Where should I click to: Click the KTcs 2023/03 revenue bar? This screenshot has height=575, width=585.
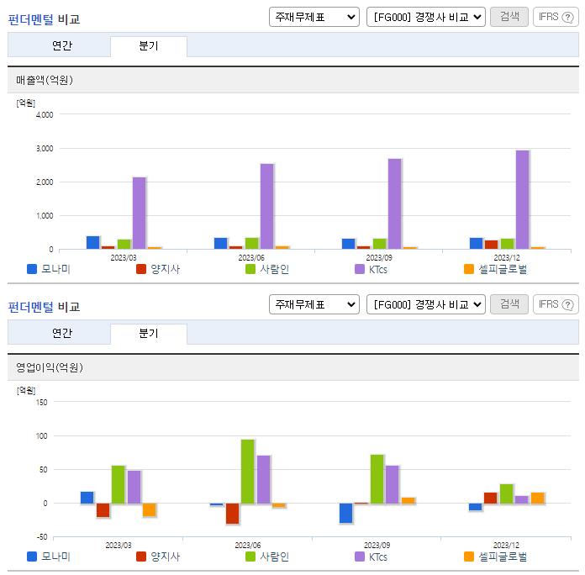click(x=140, y=213)
